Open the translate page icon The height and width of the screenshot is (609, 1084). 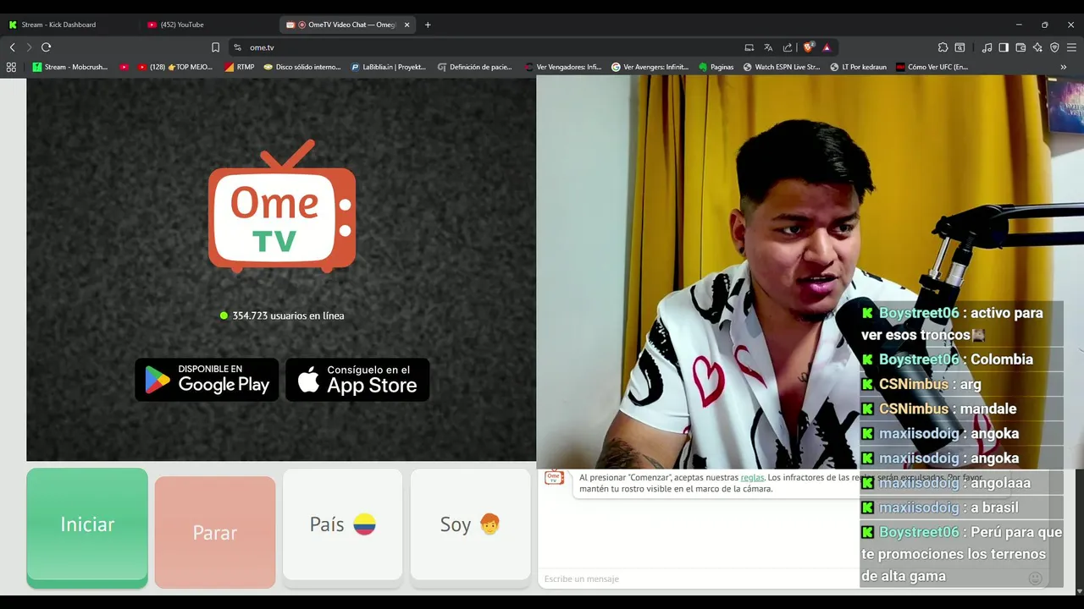pyautogui.click(x=768, y=47)
